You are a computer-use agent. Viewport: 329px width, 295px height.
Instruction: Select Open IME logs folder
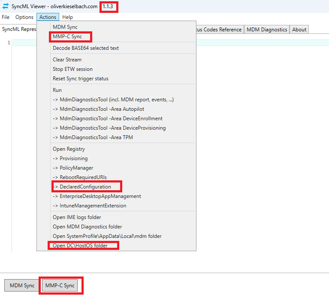click(116, 217)
